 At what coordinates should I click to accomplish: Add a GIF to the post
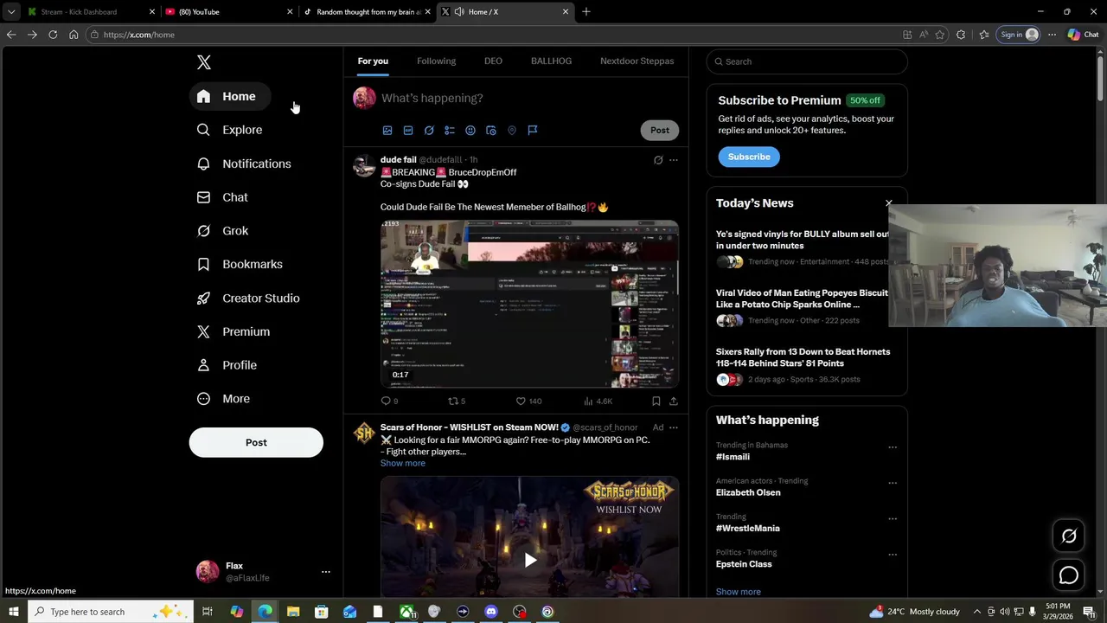[408, 130]
